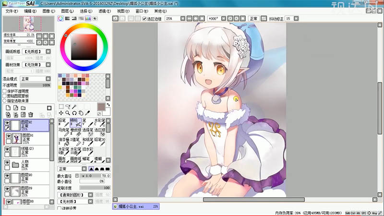The height and width of the screenshot is (216, 384).
Task: Enable 指定选取来源 option
Action: click(4, 101)
